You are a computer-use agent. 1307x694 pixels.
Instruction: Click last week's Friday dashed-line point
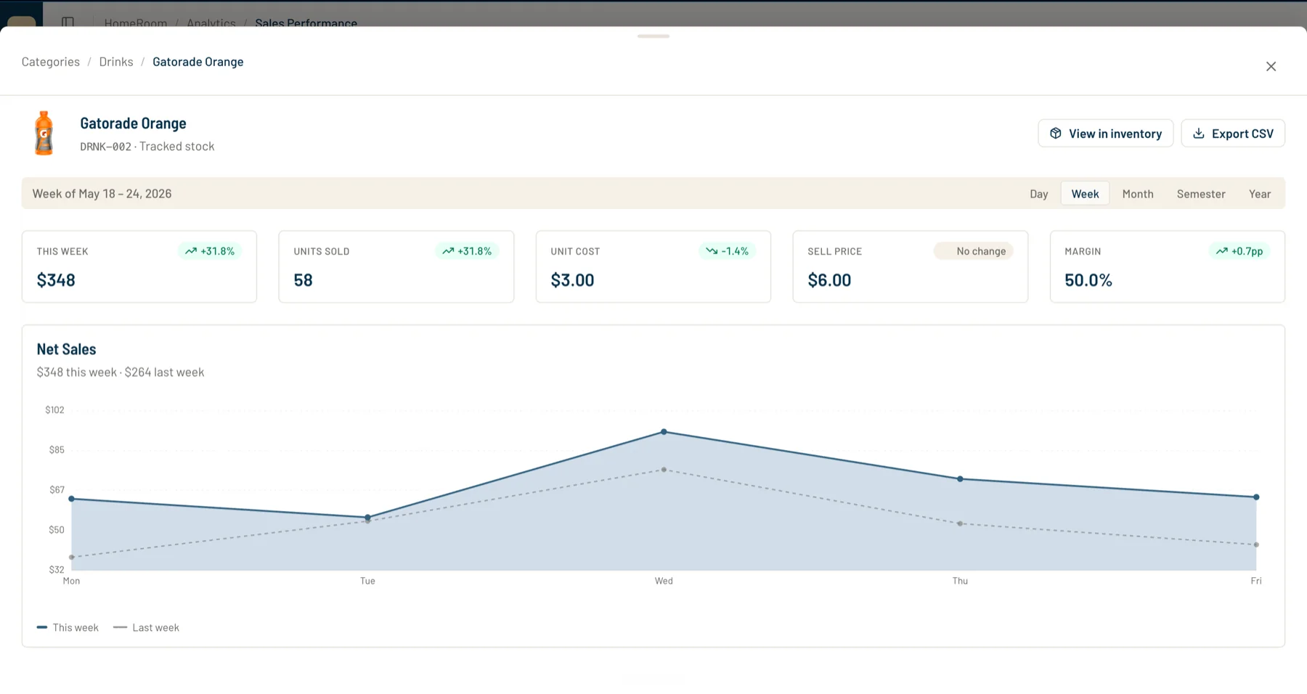click(x=1256, y=544)
